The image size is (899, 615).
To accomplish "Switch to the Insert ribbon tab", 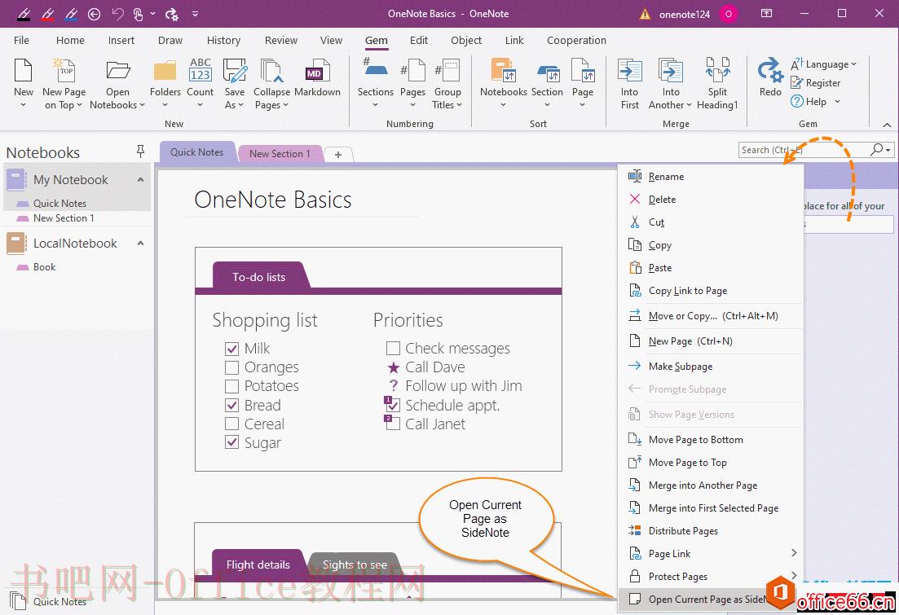I will (x=121, y=40).
